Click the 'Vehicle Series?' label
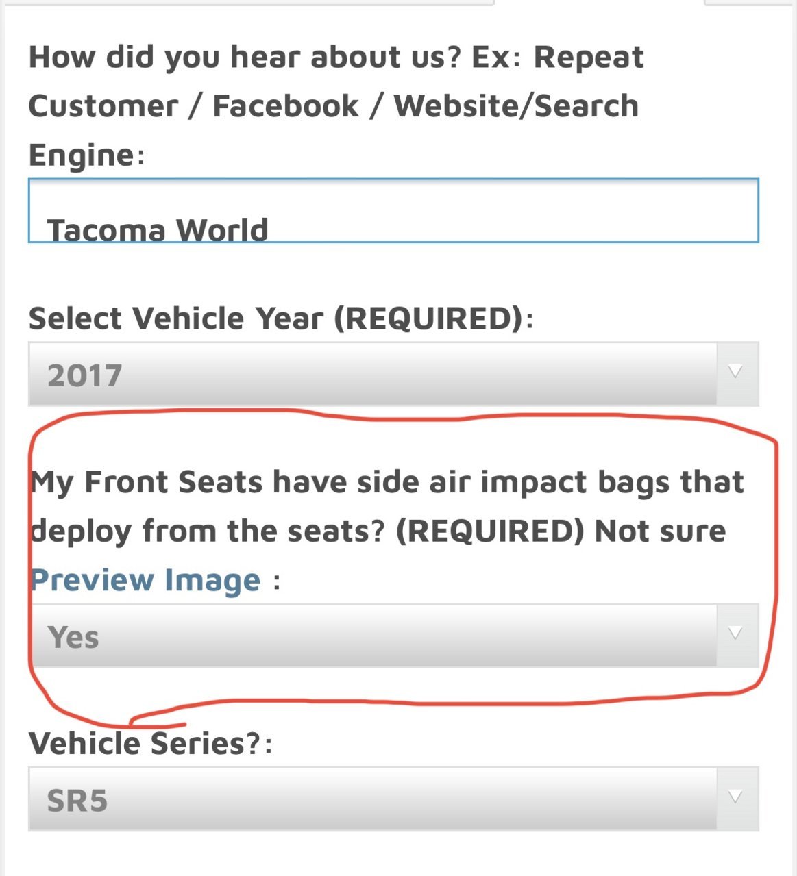This screenshot has height=876, width=797. point(151,743)
